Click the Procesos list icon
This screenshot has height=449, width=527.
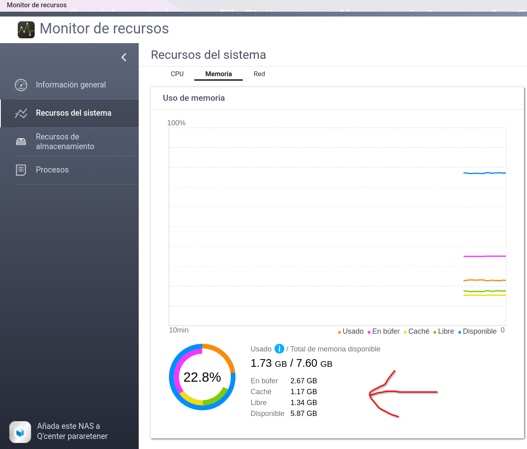[x=21, y=170]
